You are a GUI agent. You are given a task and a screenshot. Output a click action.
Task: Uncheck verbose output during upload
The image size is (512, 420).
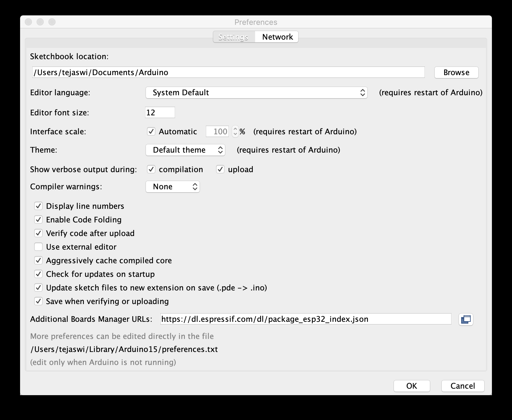click(x=220, y=169)
